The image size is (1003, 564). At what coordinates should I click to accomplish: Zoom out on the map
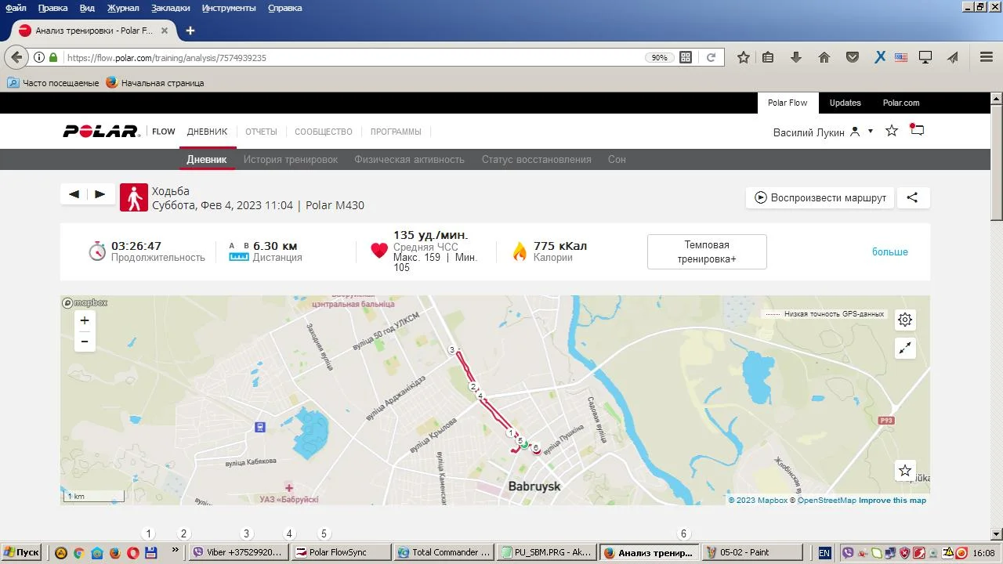point(85,342)
